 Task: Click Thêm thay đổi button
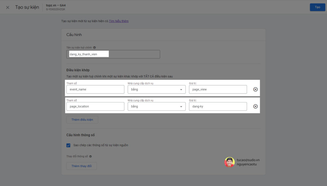pyautogui.click(x=81, y=166)
